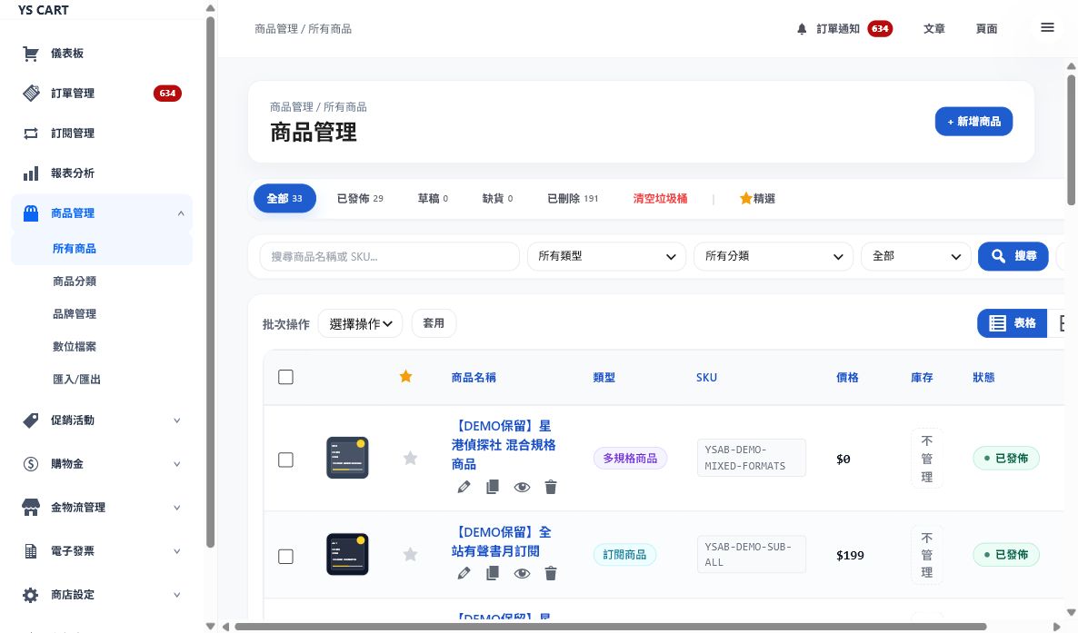Screen dimensions: 1078x633
Task: Open the 所有分類 dropdown
Action: pyautogui.click(x=774, y=256)
